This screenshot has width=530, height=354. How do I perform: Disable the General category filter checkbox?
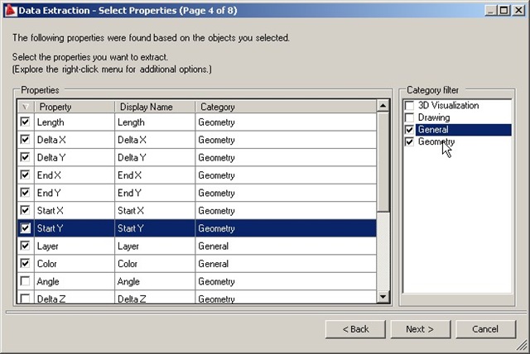[x=409, y=130]
